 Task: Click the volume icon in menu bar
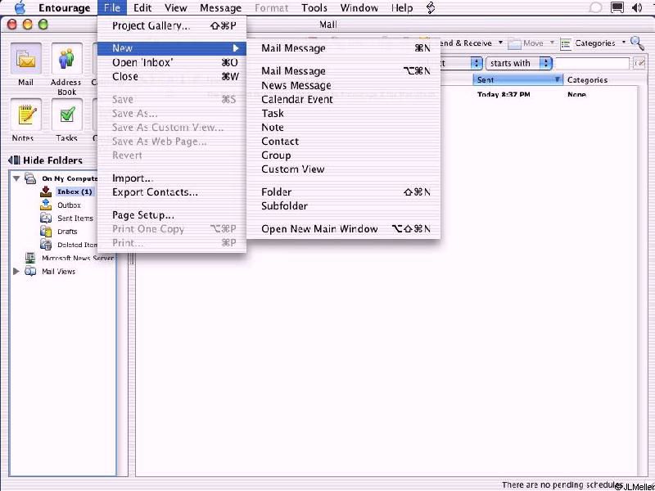[x=637, y=7]
